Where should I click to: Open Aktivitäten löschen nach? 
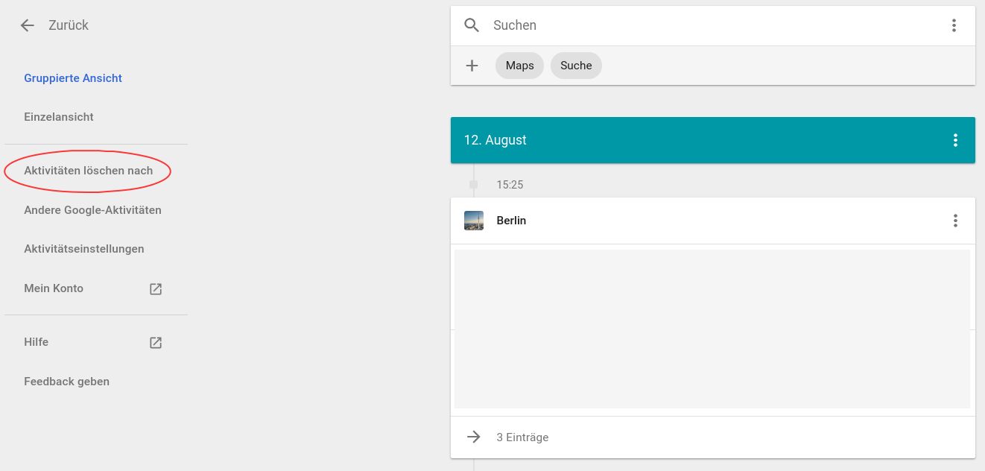[89, 171]
